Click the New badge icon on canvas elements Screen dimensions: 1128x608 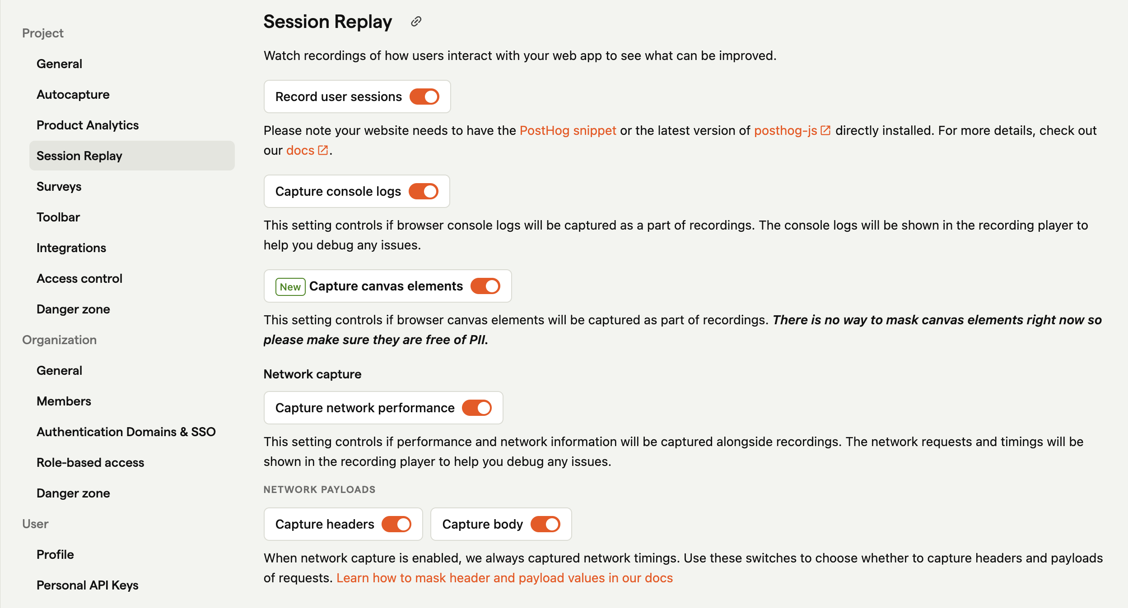coord(289,286)
